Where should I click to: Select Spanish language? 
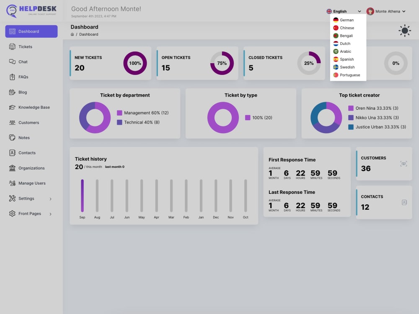pos(348,59)
